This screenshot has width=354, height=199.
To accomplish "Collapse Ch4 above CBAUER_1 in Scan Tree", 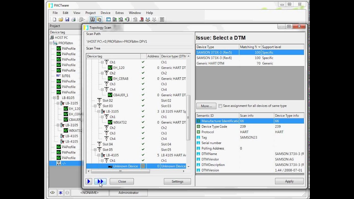I will [102, 90].
